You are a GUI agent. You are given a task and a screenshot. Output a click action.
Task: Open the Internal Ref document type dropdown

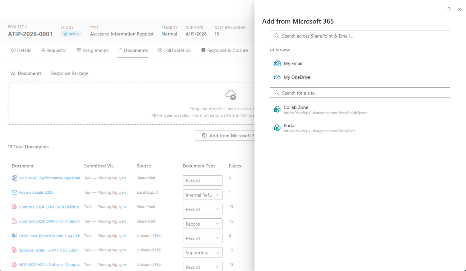point(202,195)
